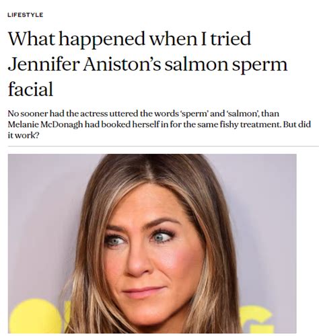Click 'salmon sperm' in the headline
Viewport: 319px width, 336px height.
point(225,65)
